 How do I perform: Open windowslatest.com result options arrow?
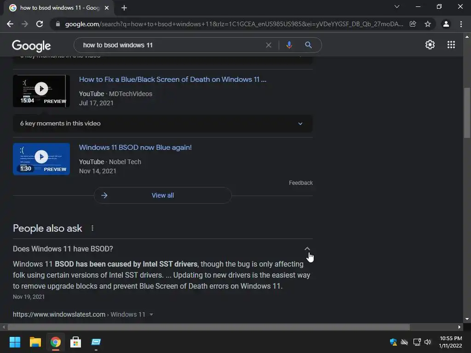151,314
